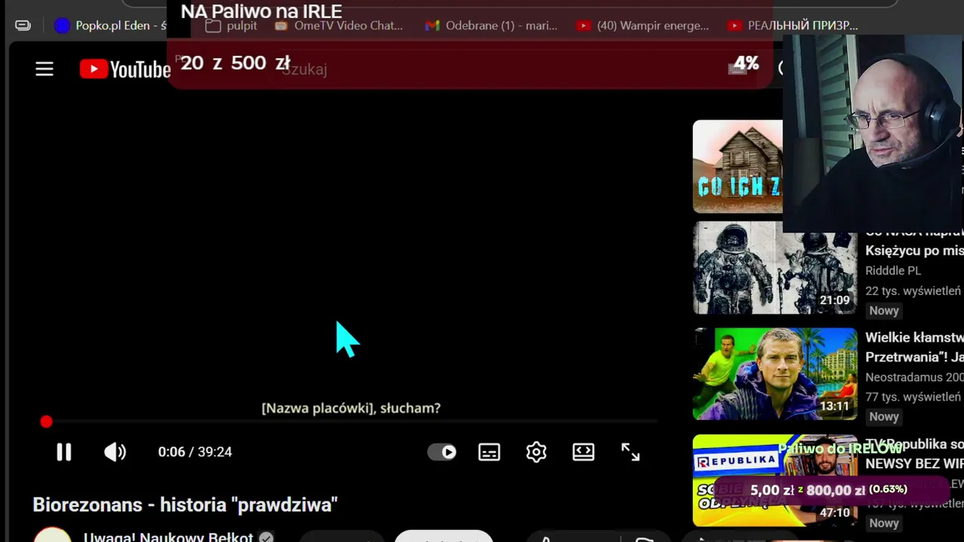The image size is (964, 542).
Task: Open OmeTV Video Chat bookmark
Action: (339, 26)
